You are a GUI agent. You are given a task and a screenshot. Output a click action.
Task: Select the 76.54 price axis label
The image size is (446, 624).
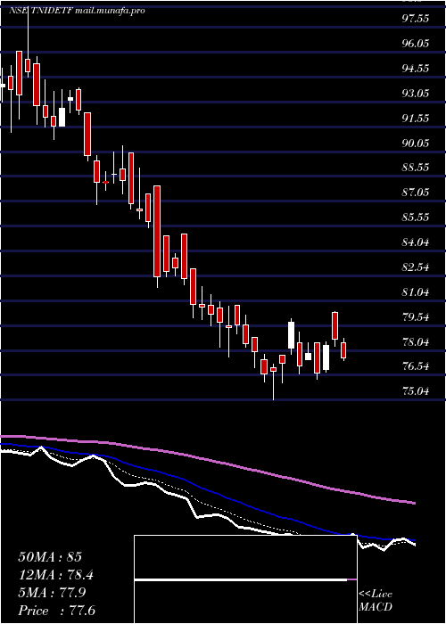tap(416, 366)
